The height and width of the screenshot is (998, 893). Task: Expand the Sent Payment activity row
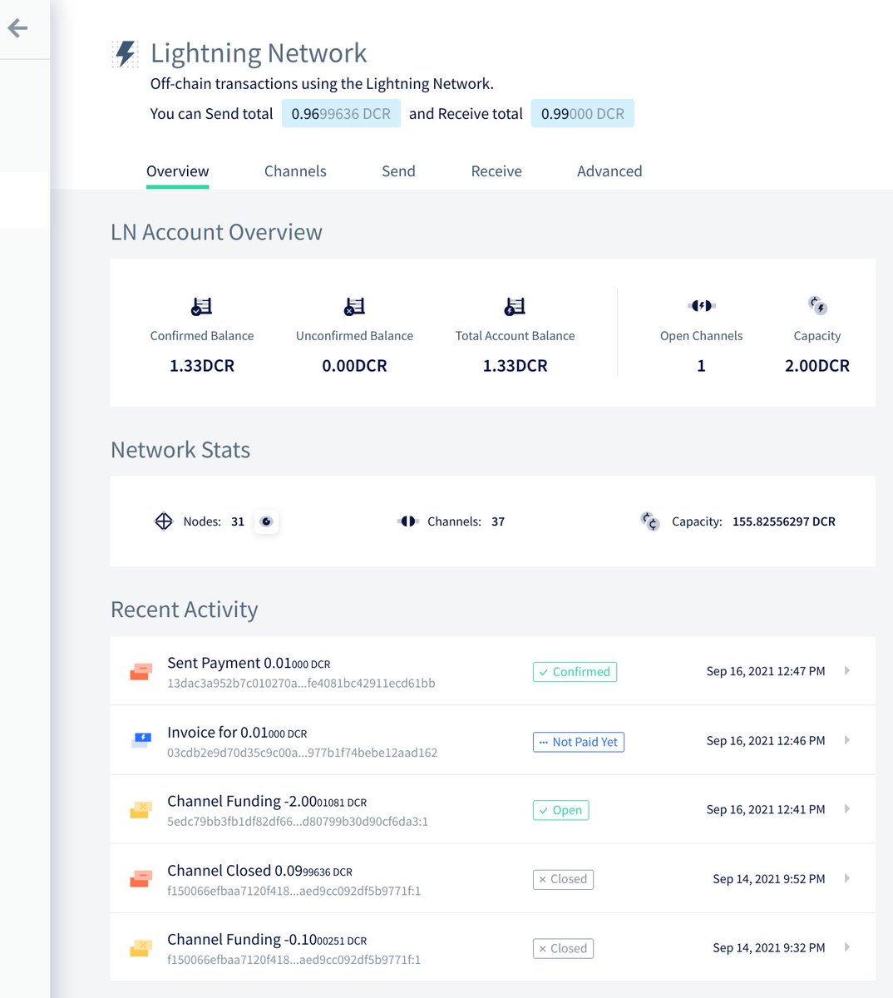(847, 670)
